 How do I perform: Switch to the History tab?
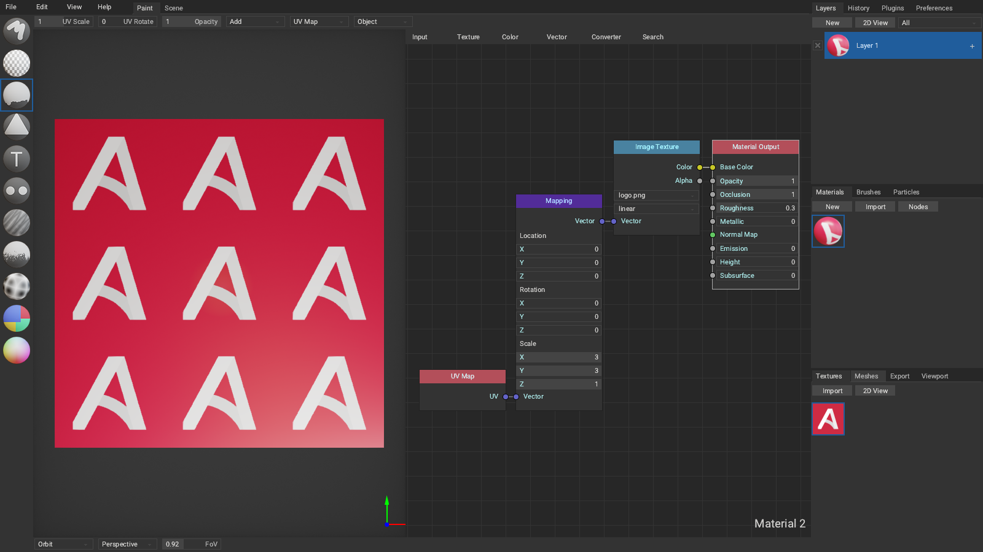pyautogui.click(x=858, y=8)
